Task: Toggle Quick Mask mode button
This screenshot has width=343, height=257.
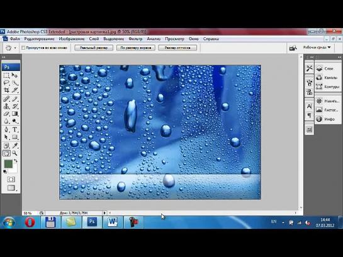Action: [x=11, y=180]
